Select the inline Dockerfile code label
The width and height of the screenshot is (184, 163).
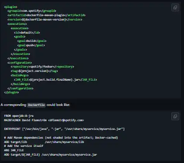(x=37, y=105)
